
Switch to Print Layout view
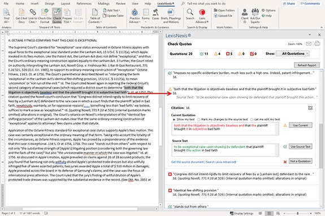[269, 213]
